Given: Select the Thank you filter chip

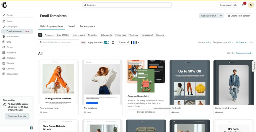Looking at the screenshot, I should point(134,35).
